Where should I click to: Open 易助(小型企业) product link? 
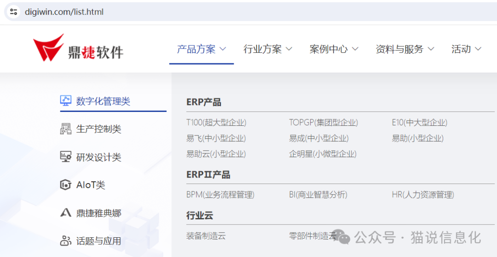pos(417,139)
